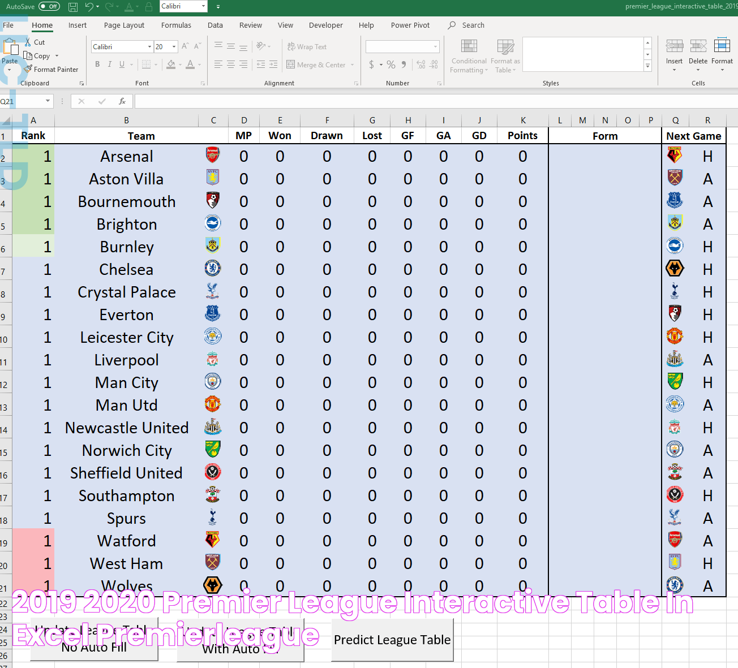The image size is (738, 668).
Task: Click the Decrease Indent icon
Action: (x=261, y=64)
